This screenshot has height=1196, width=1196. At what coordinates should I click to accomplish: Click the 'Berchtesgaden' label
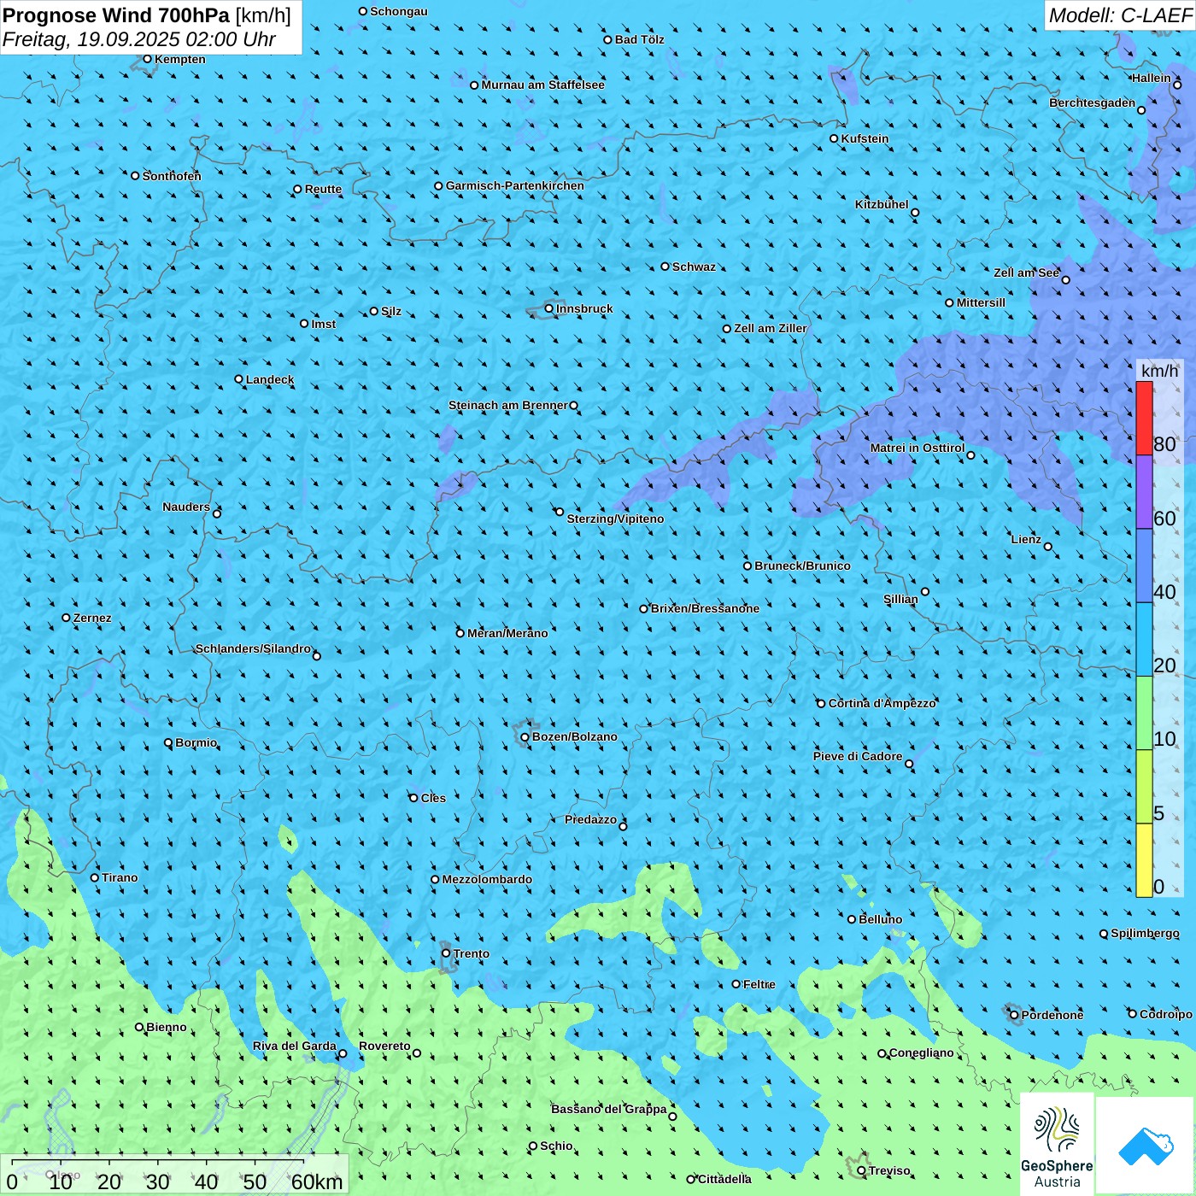coord(1093,103)
